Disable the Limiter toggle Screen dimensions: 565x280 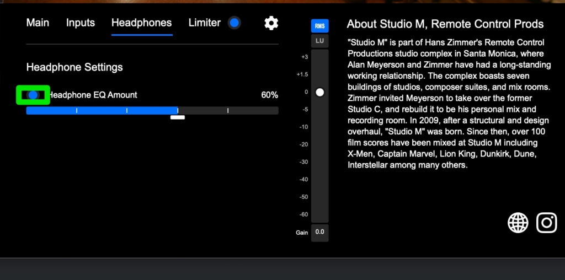point(234,23)
